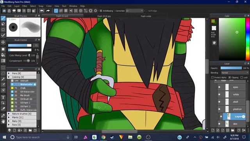Image resolution: width=250 pixels, height=141 pixels.
Task: Hide the white layer
Action: pos(219,94)
